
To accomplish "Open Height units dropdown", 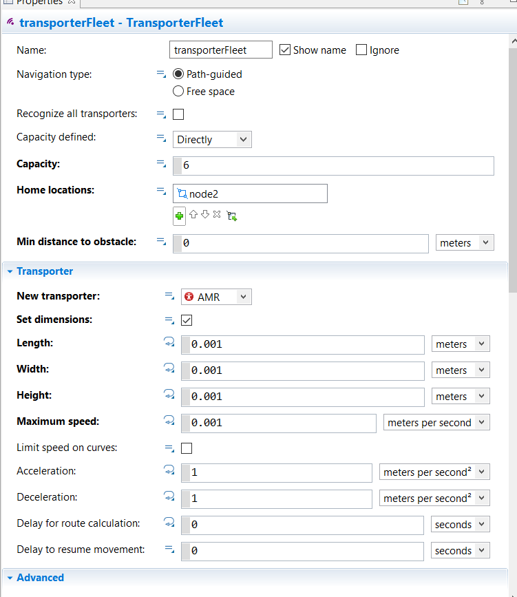I will pyautogui.click(x=461, y=397).
